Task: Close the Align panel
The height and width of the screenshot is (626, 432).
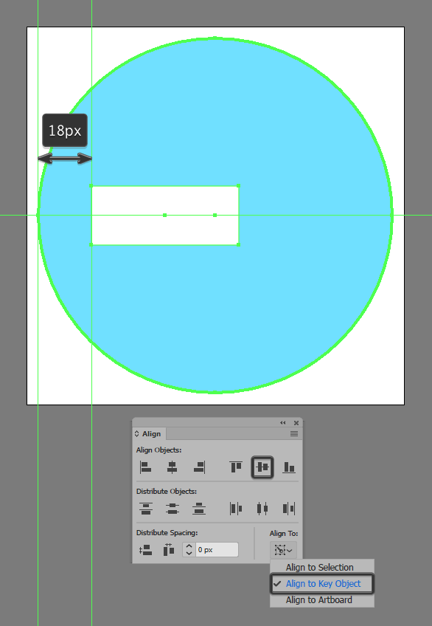Action: (296, 423)
